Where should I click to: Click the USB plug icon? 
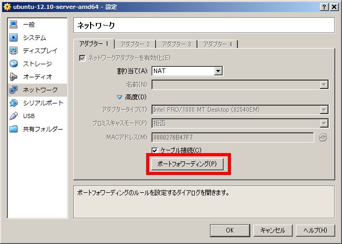coord(14,116)
